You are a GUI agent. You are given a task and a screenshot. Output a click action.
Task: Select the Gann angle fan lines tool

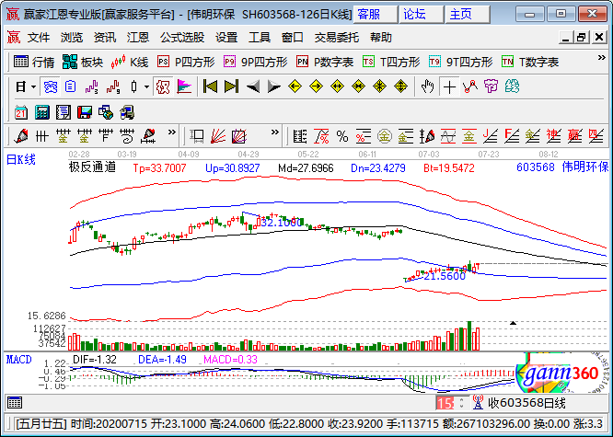coord(218,136)
